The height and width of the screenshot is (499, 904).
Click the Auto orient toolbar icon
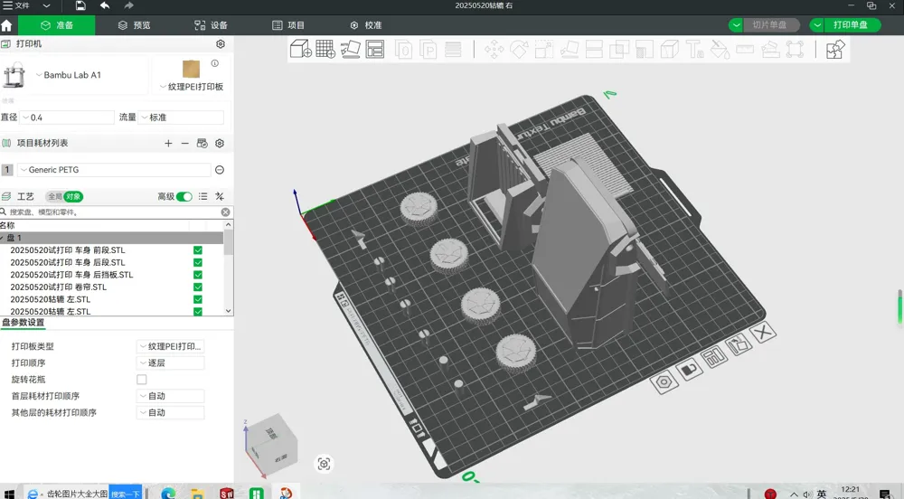click(x=350, y=49)
